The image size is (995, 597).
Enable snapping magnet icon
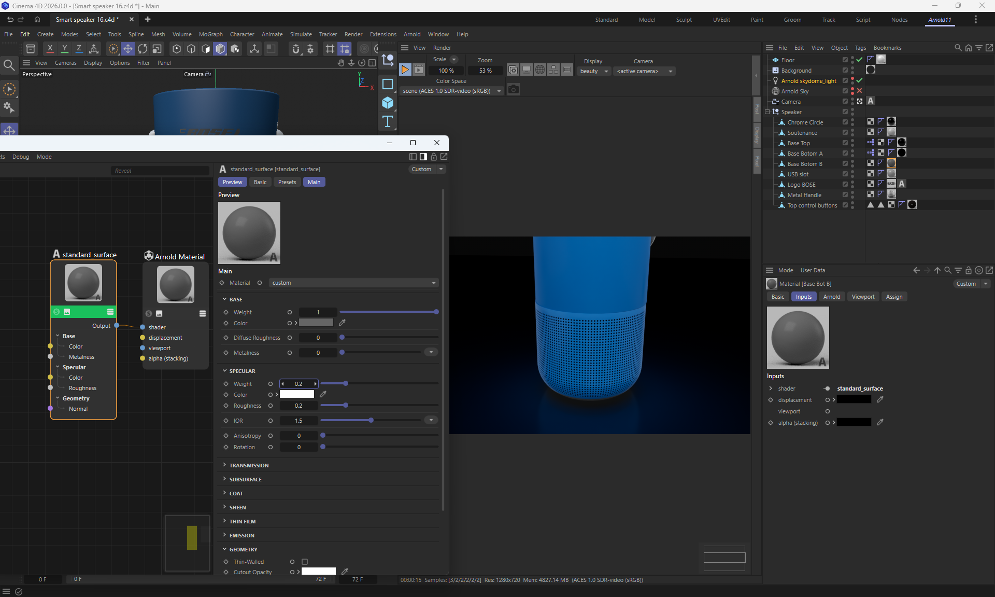pyautogui.click(x=296, y=49)
